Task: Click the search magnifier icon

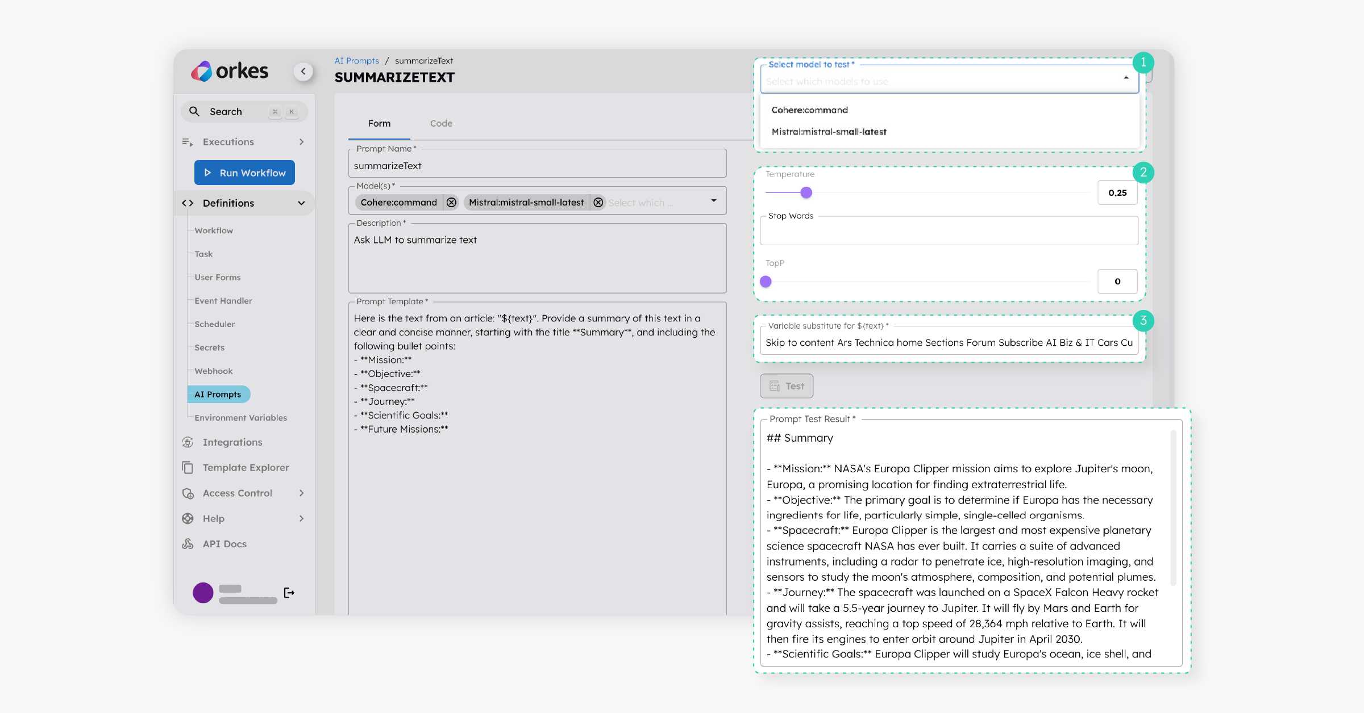Action: pyautogui.click(x=194, y=111)
